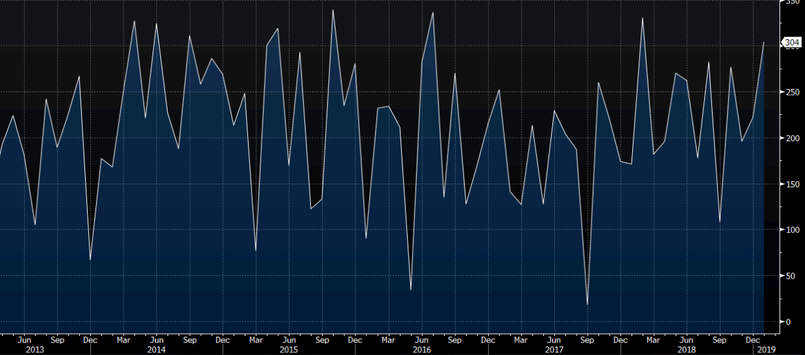Click the 304 last-value tag
The height and width of the screenshot is (355, 805).
tap(792, 43)
